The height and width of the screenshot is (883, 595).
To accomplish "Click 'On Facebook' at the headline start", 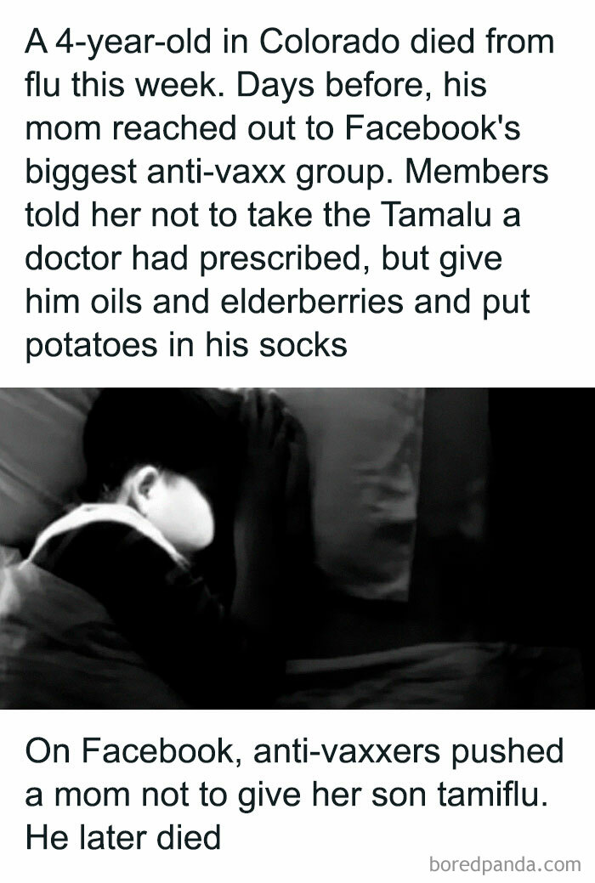I will tap(133, 750).
